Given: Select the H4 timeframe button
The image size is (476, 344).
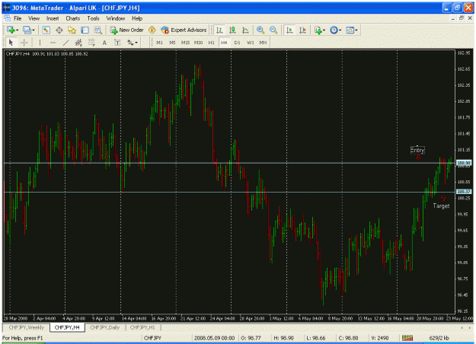Looking at the screenshot, I should click(x=224, y=43).
